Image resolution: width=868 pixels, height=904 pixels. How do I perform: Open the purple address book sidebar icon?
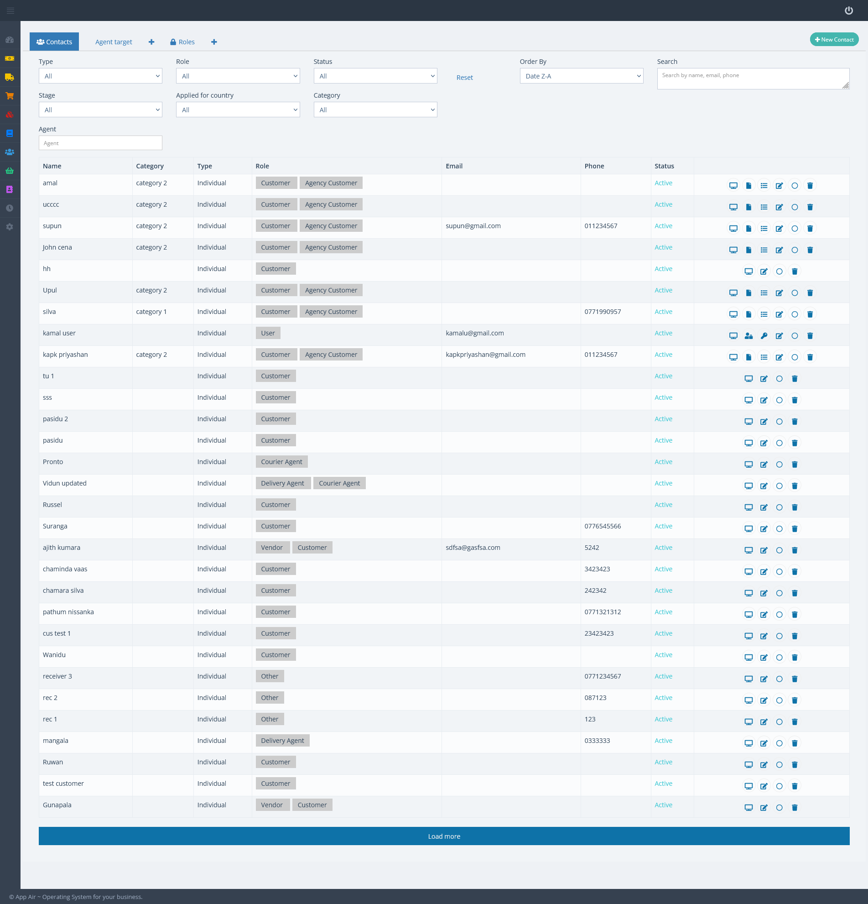pyautogui.click(x=10, y=189)
